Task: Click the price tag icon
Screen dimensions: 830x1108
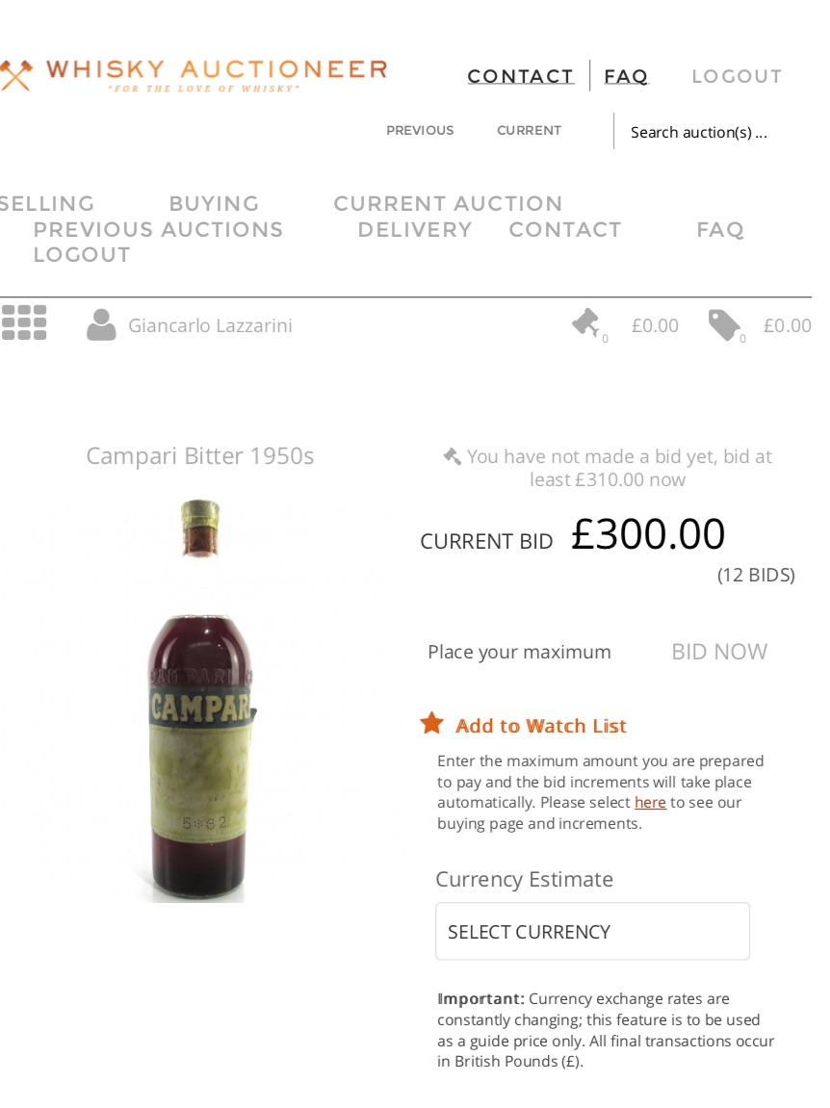Action: tap(724, 325)
